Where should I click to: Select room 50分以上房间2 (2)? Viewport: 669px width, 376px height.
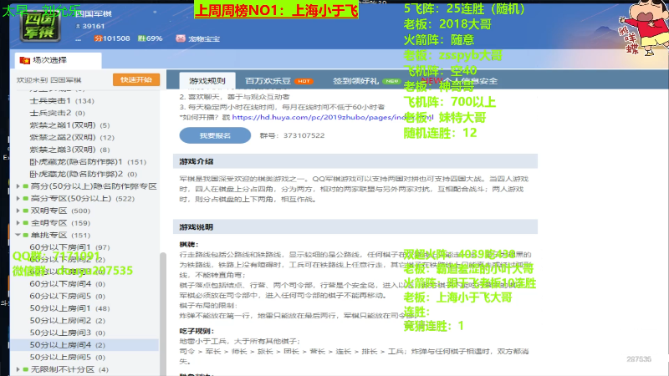[x=68, y=321]
